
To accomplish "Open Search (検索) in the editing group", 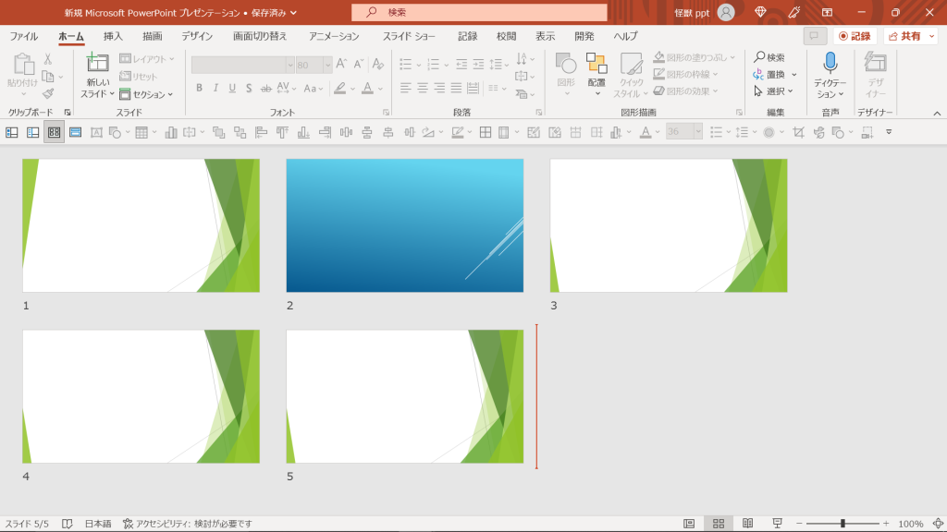I will [769, 57].
